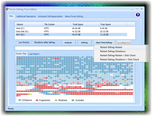
Task: Open the Automatic Defragmentation tab
Action: pos(50,16)
